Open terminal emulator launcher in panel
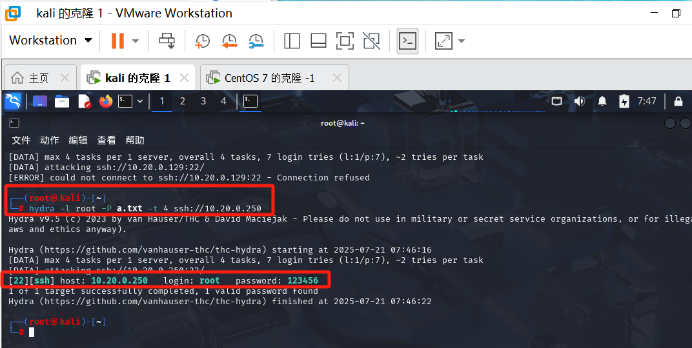The height and width of the screenshot is (348, 692). [x=125, y=101]
